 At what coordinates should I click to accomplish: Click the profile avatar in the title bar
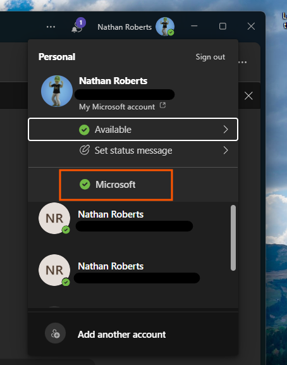(x=165, y=27)
